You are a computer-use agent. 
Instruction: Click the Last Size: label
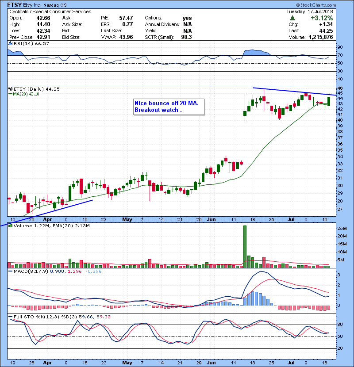pyautogui.click(x=112, y=31)
